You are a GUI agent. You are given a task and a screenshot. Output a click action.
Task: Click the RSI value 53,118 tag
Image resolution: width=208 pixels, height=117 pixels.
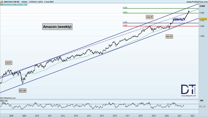203,106
